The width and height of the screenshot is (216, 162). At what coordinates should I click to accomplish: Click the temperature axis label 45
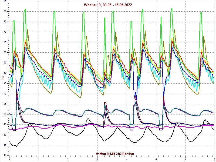click(5, 83)
